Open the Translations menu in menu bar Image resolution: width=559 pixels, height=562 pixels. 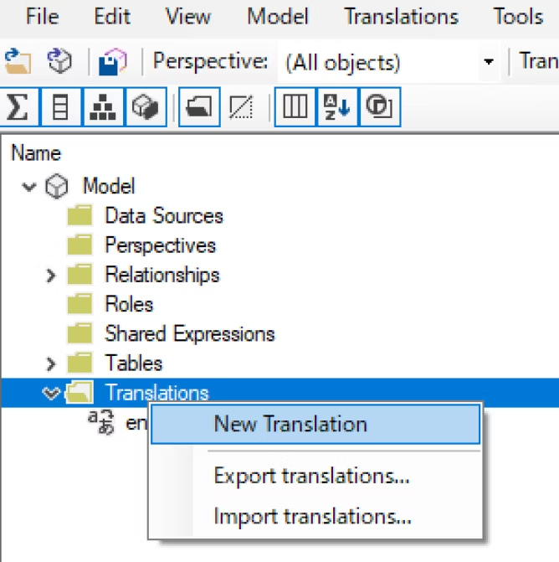coord(401,17)
